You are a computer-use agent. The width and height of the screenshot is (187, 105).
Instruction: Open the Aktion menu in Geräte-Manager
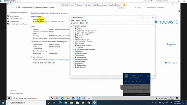[78, 20]
